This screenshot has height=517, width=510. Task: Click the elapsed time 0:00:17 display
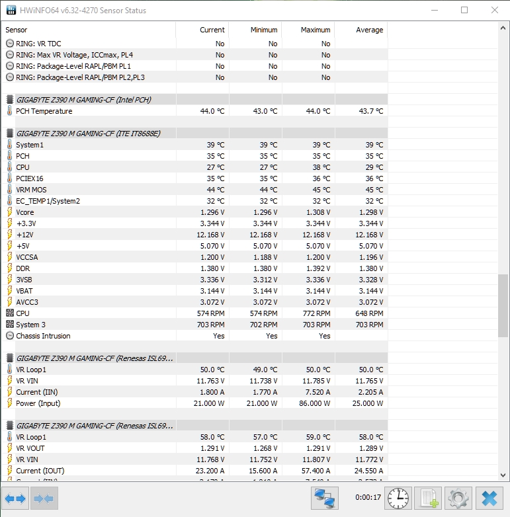[x=368, y=497]
